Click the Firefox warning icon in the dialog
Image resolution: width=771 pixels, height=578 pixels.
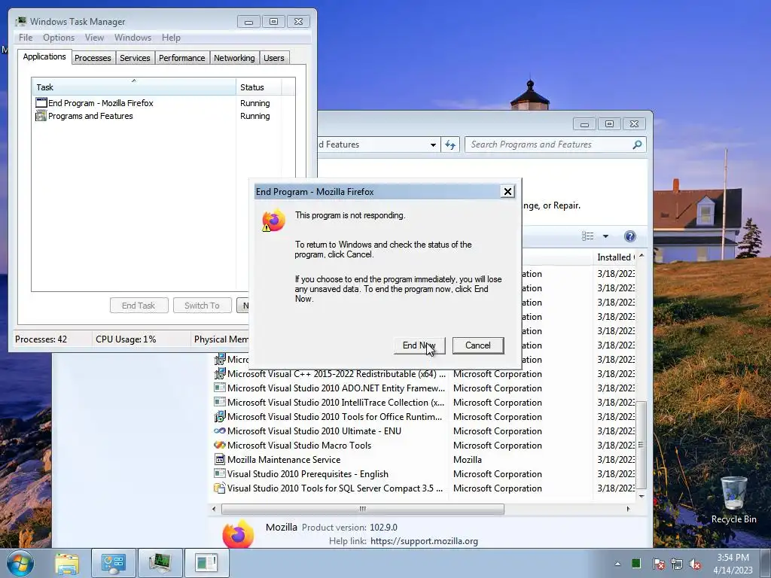273,221
